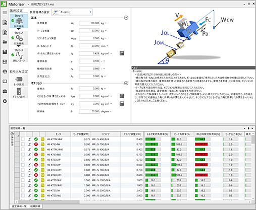Open load mechanism selection combo box (ボールねじ)

click(72, 12)
